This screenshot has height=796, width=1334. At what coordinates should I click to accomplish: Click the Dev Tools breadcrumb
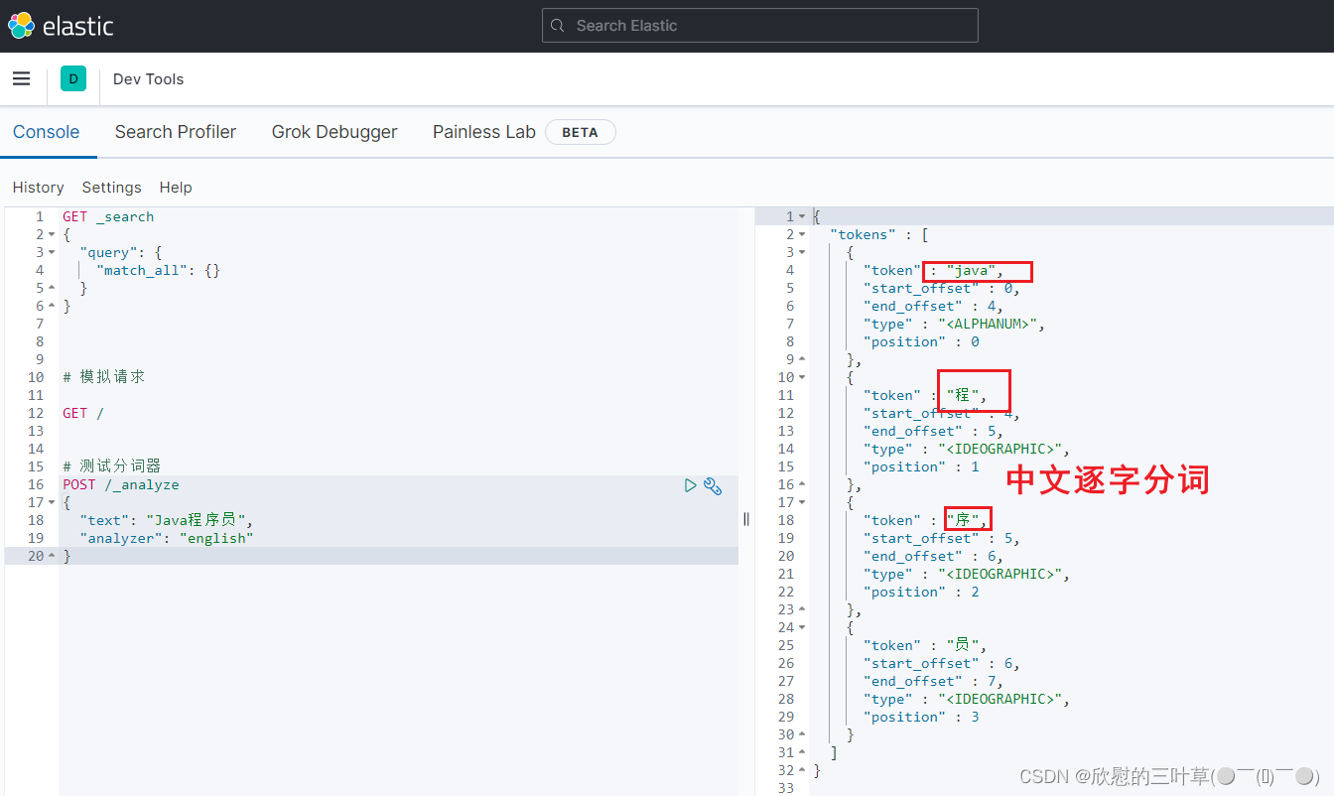(149, 79)
